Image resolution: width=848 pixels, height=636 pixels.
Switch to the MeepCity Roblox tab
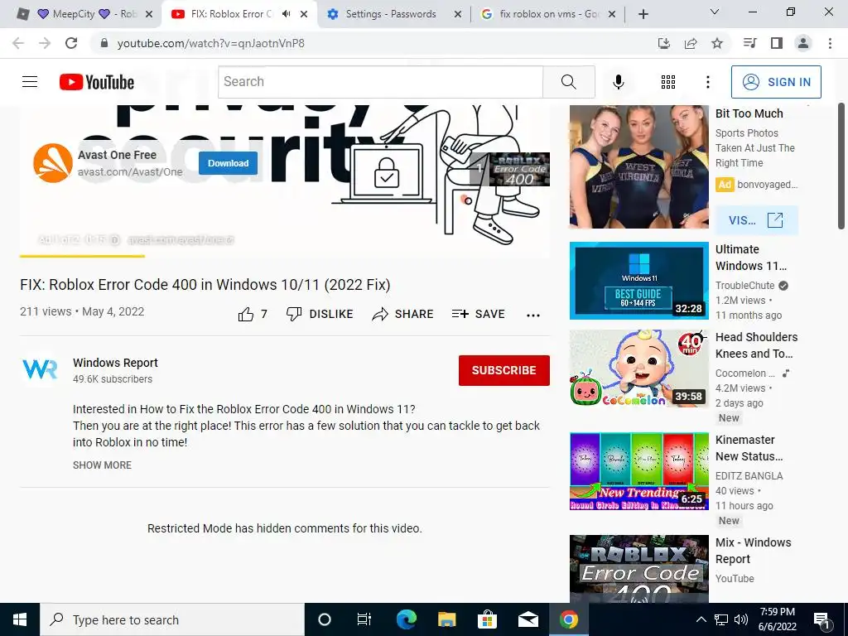(86, 14)
